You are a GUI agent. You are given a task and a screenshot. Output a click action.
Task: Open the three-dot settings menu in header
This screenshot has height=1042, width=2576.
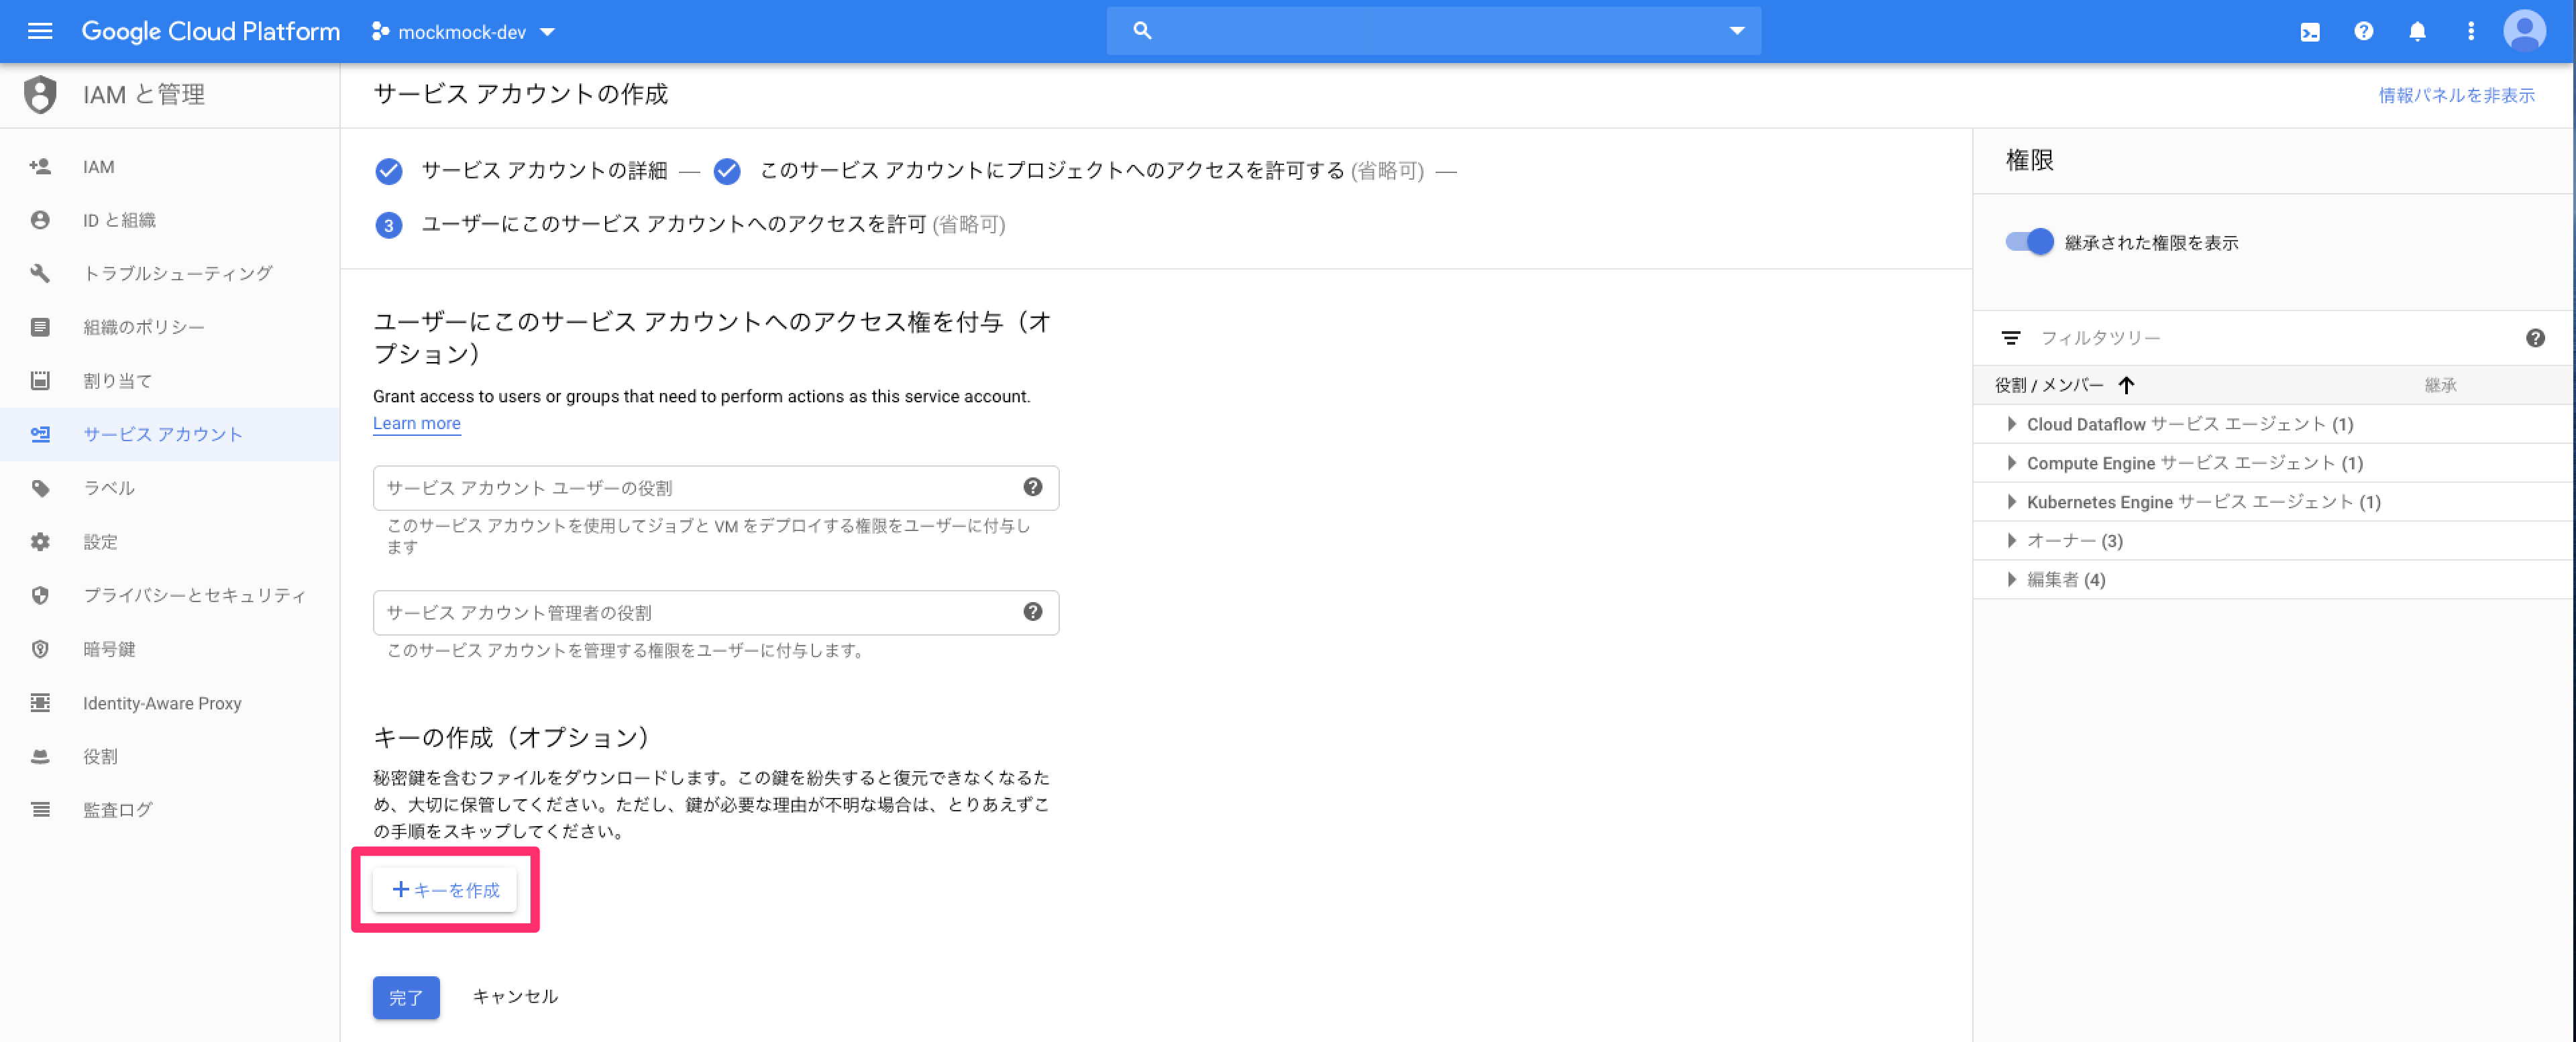(2471, 31)
